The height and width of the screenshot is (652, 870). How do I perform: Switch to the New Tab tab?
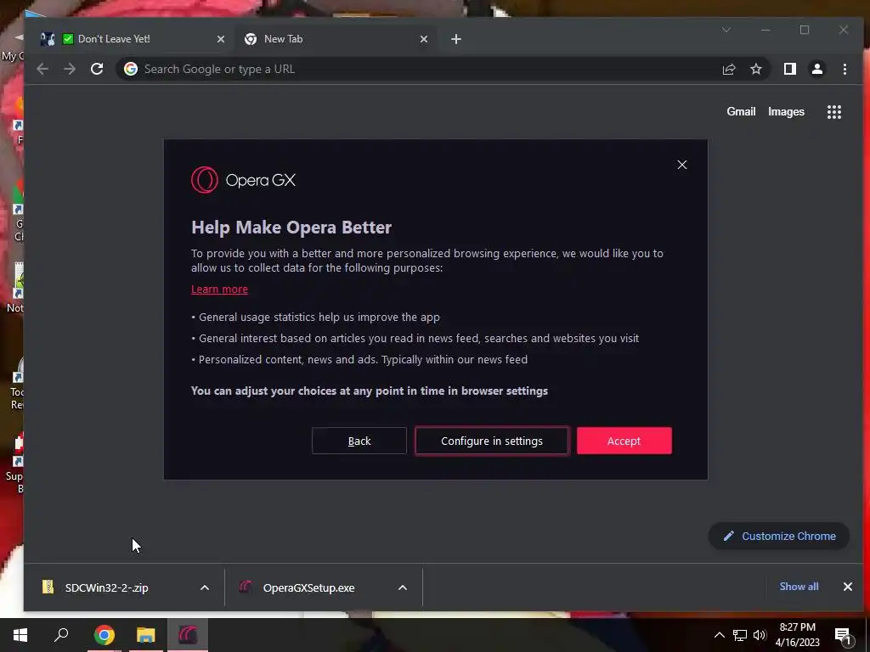pos(335,39)
